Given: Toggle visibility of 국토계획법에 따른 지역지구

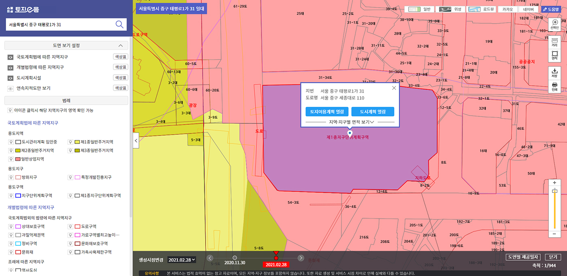Looking at the screenshot, I should tap(11, 57).
